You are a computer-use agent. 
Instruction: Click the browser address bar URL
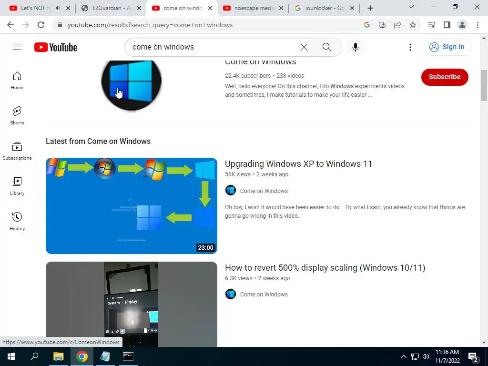pyautogui.click(x=150, y=25)
